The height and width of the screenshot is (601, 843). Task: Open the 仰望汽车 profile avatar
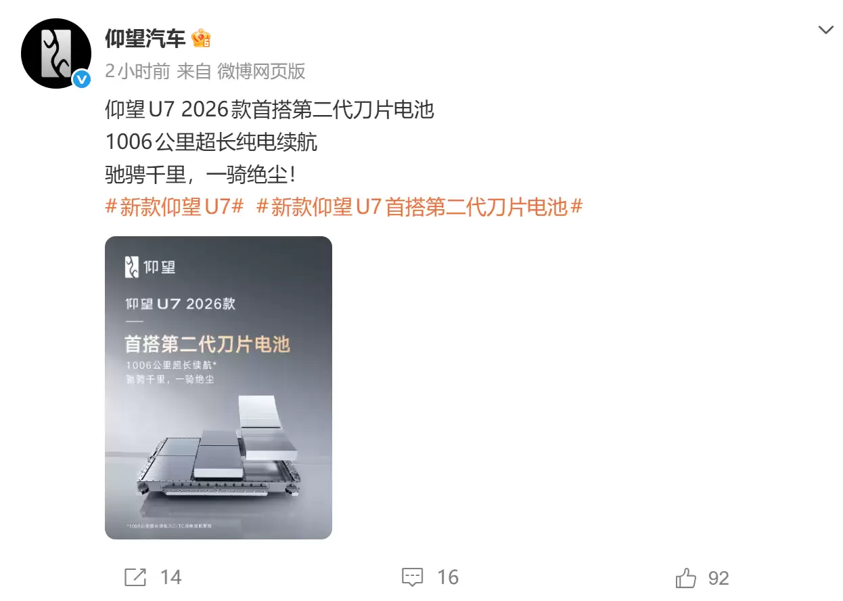click(56, 53)
